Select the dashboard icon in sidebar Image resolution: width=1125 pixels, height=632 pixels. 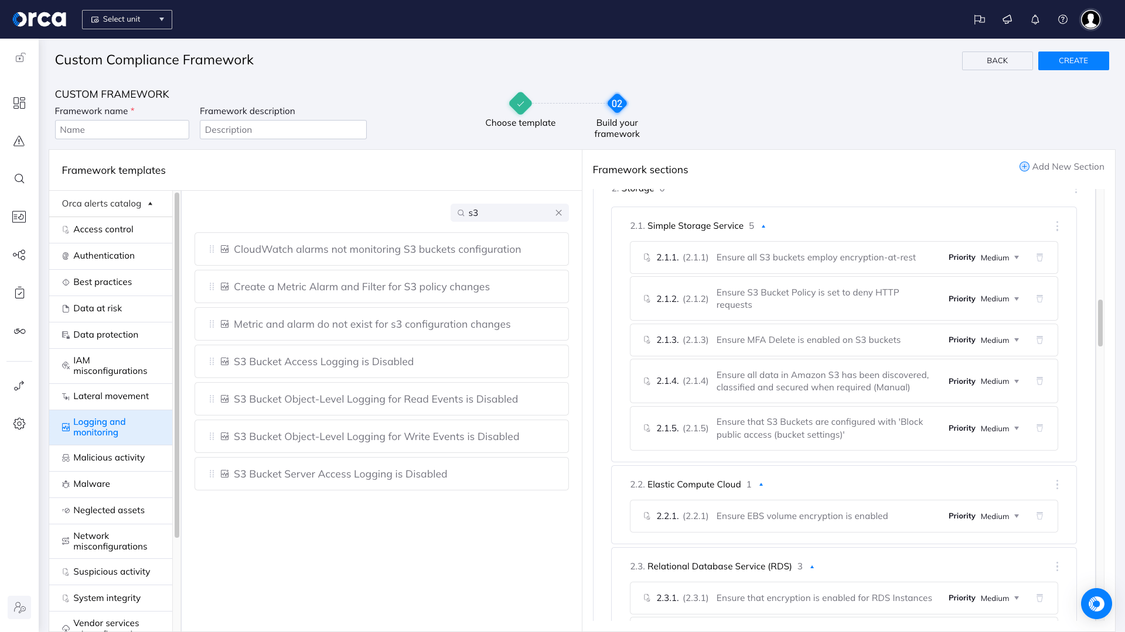19,103
